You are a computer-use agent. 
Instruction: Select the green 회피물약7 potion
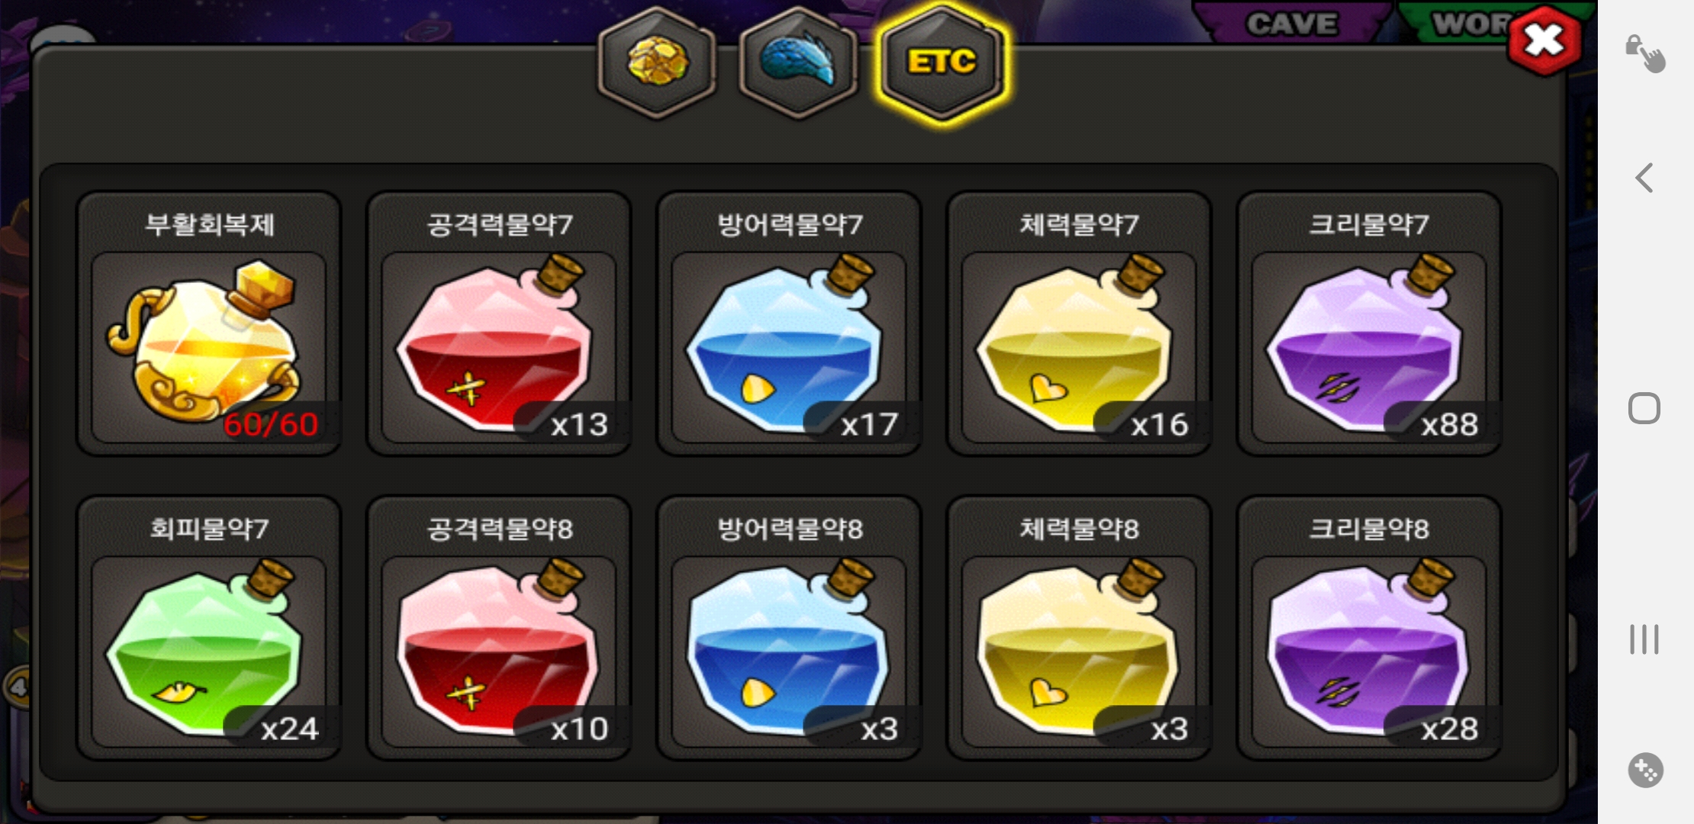click(x=208, y=628)
